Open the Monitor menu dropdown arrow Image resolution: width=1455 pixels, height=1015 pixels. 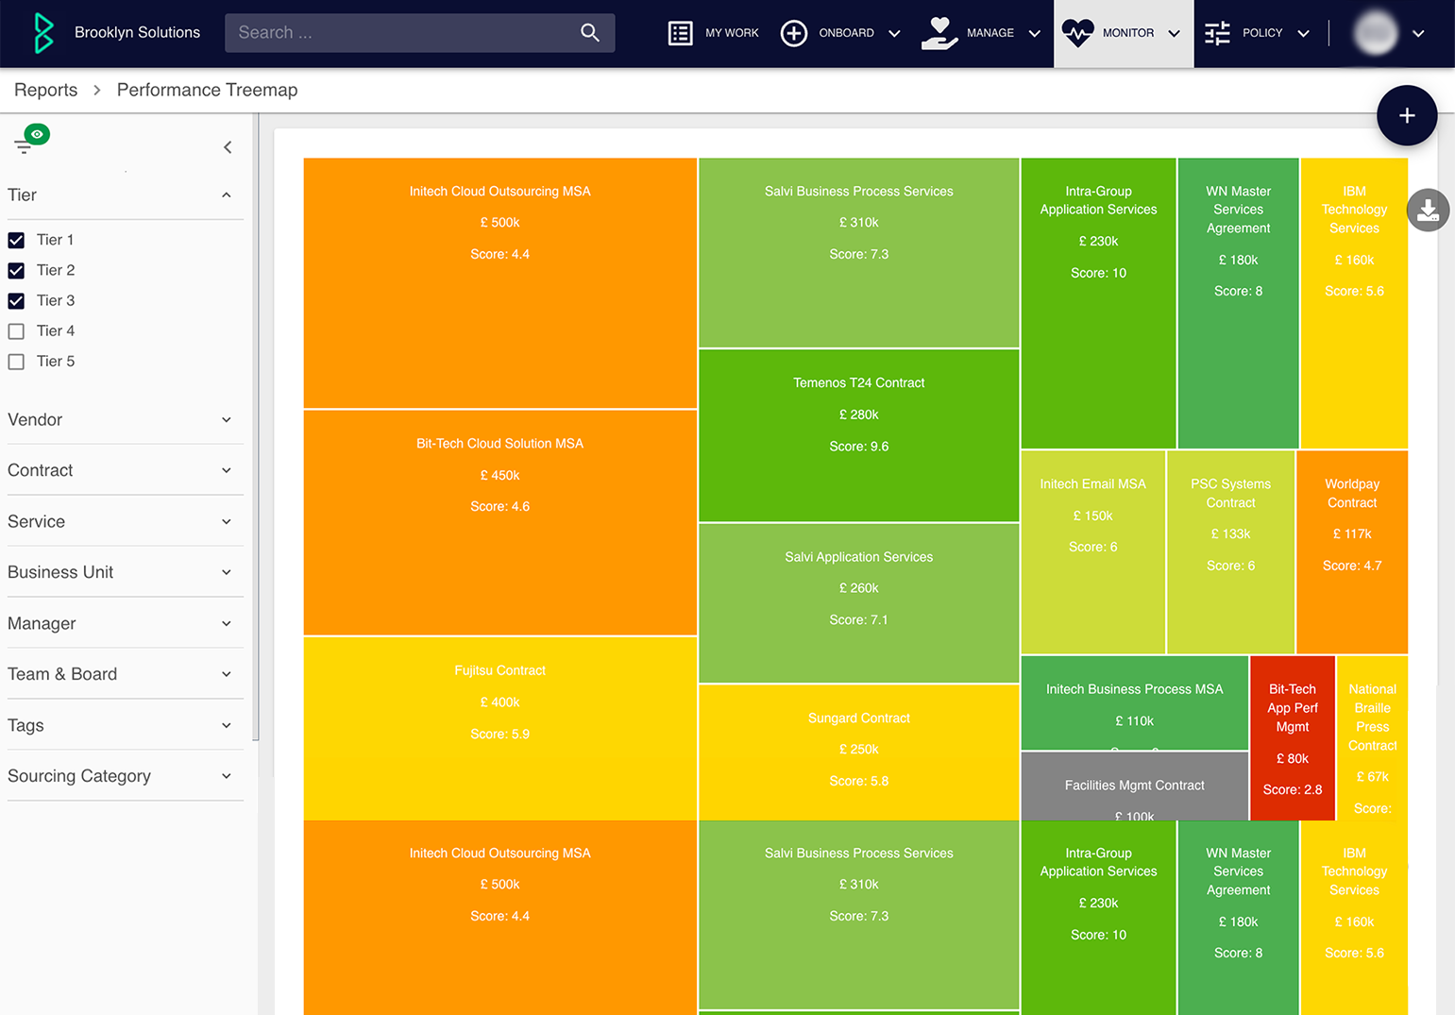1174,34
